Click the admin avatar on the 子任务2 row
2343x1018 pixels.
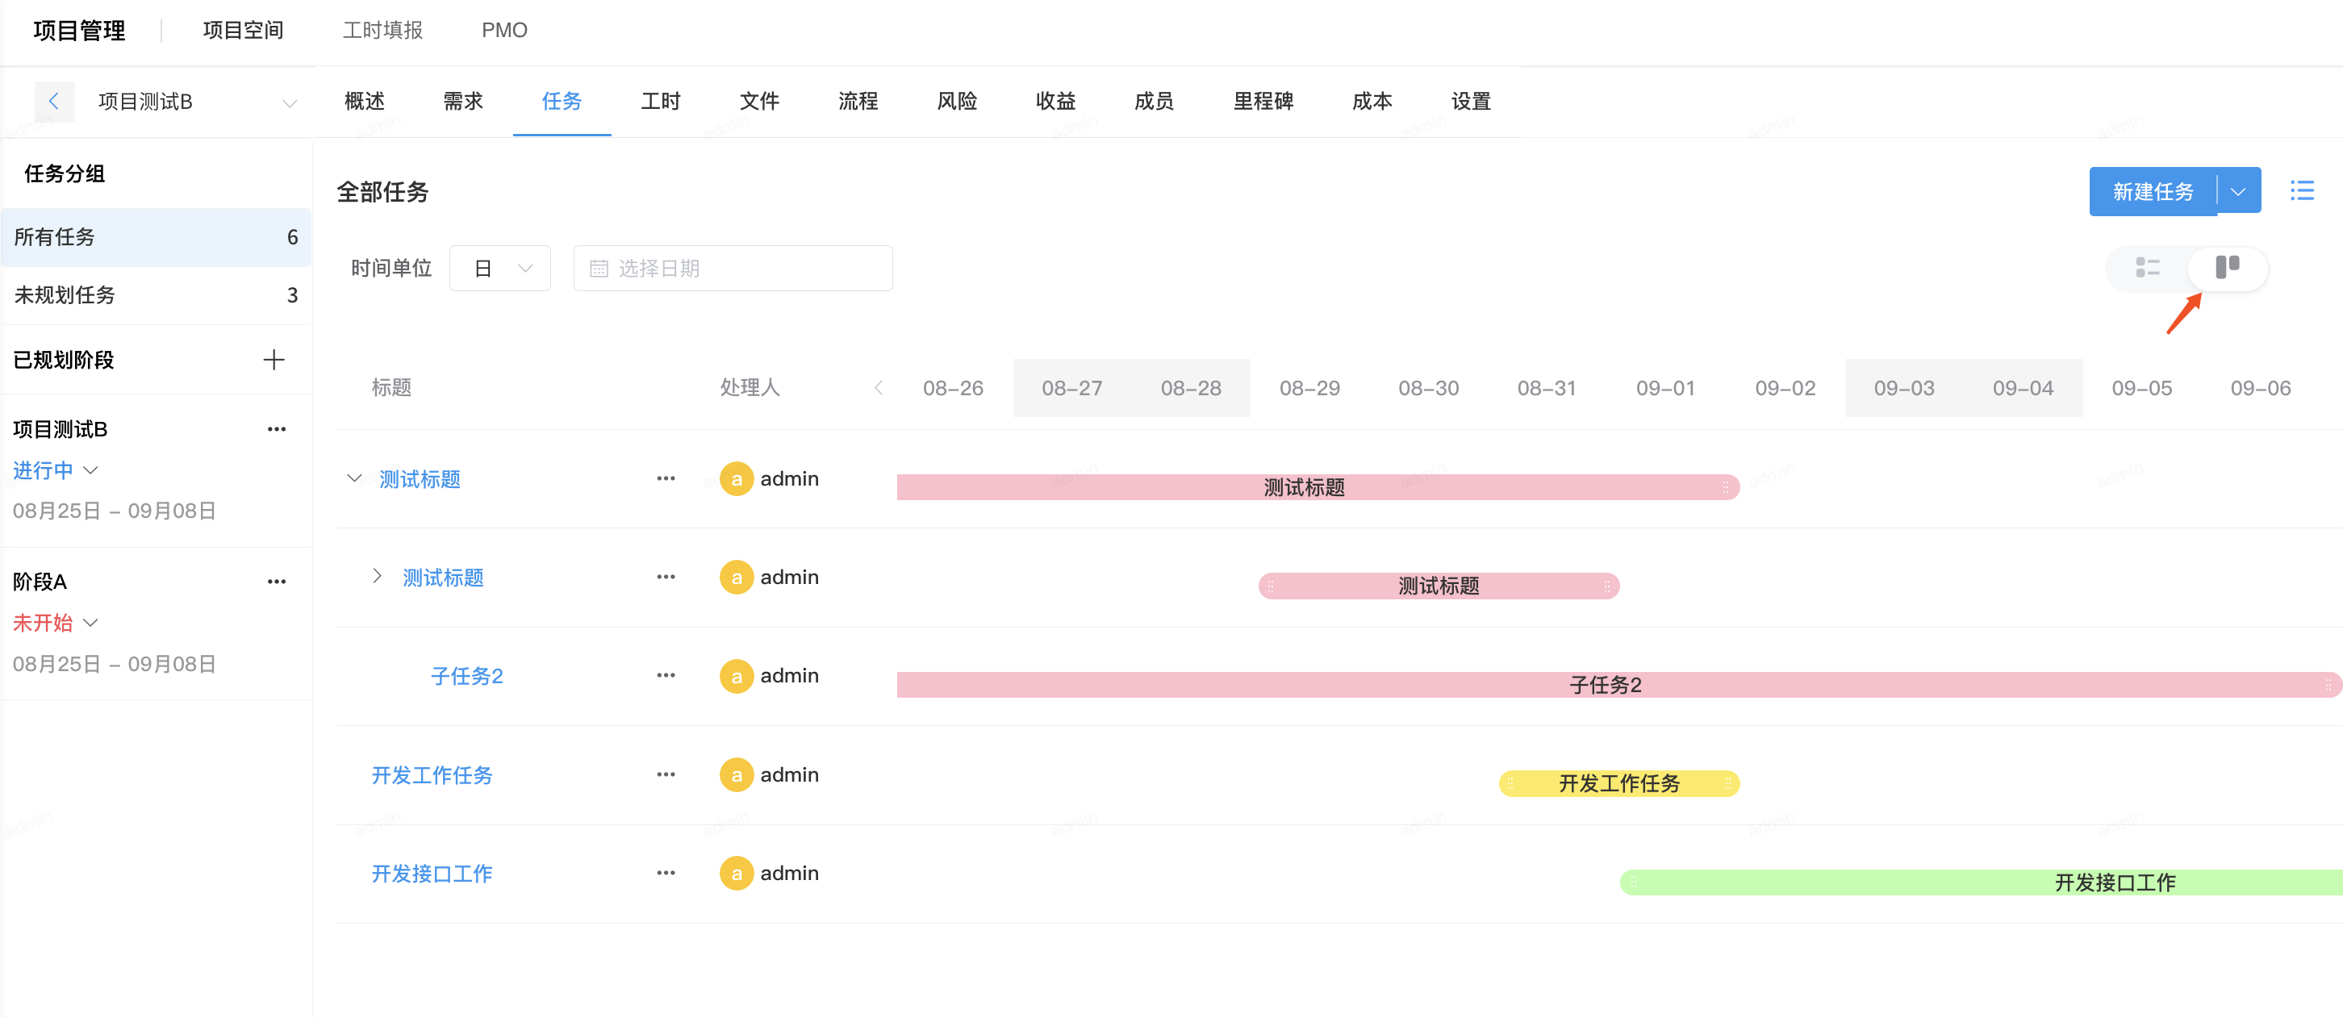pos(737,676)
